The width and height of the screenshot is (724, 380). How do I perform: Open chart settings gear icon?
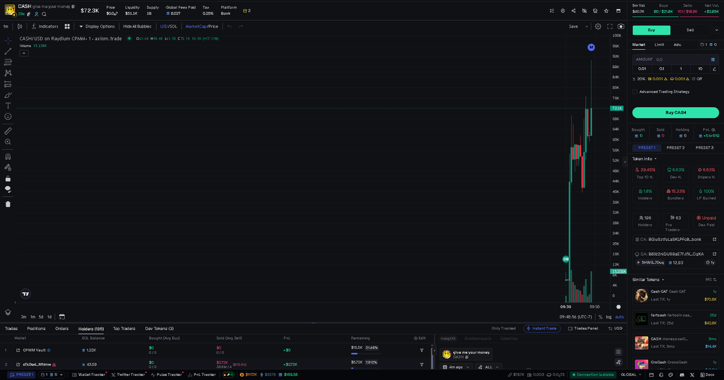point(598,26)
